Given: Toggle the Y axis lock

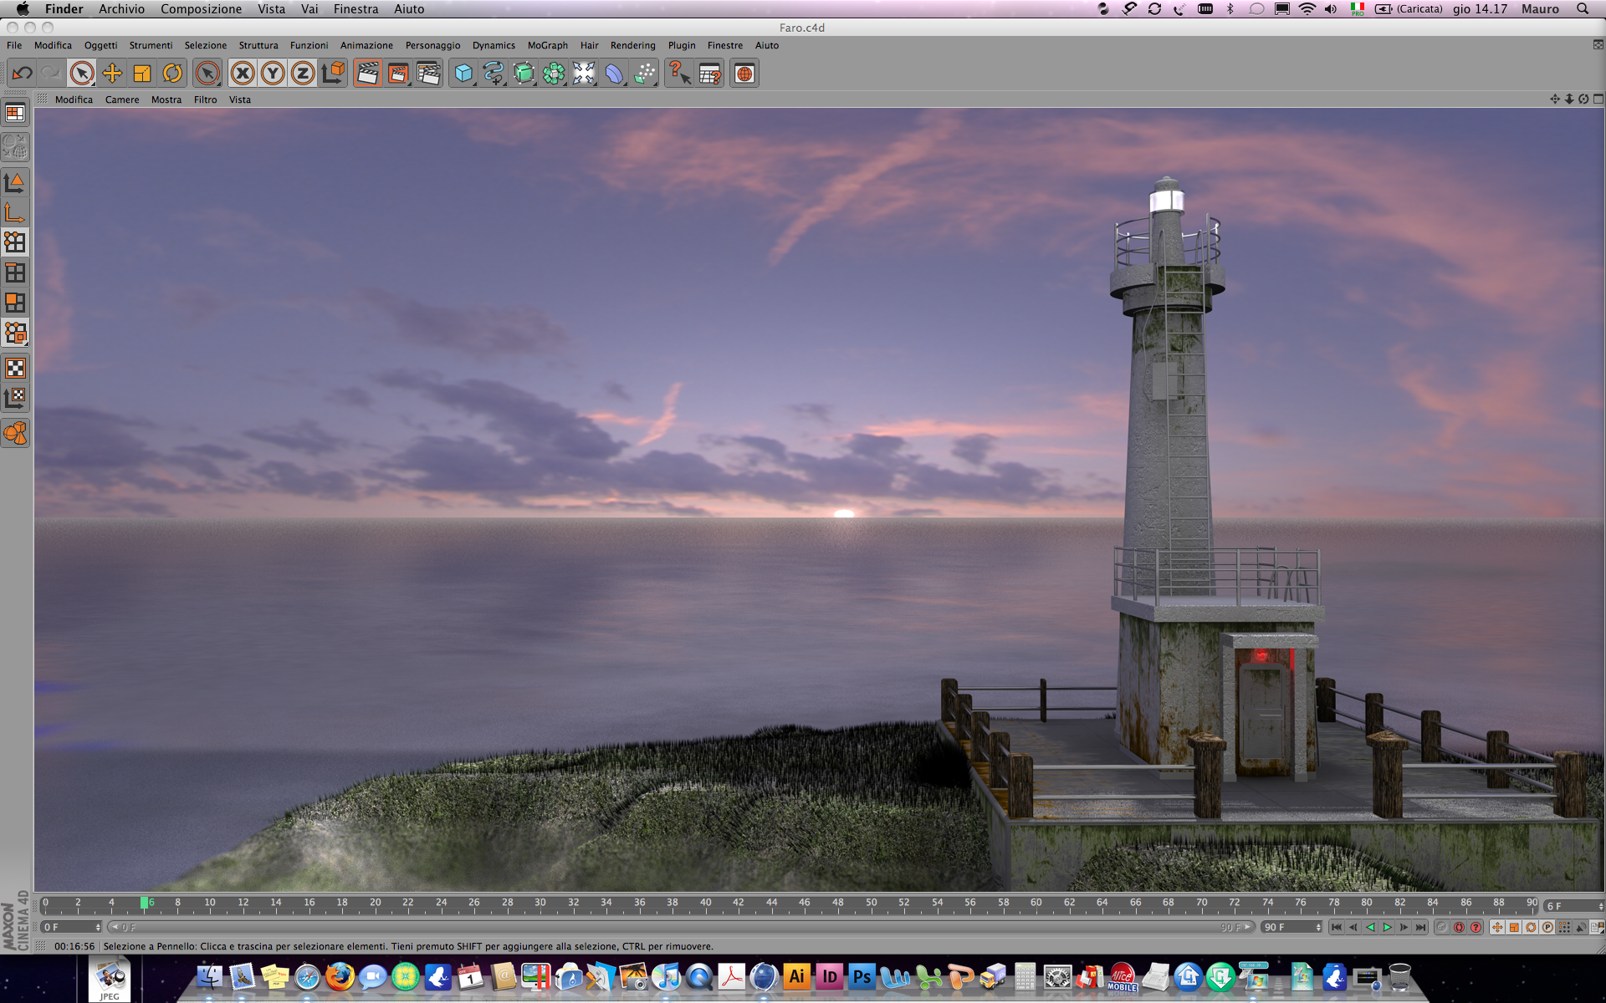Looking at the screenshot, I should point(273,74).
